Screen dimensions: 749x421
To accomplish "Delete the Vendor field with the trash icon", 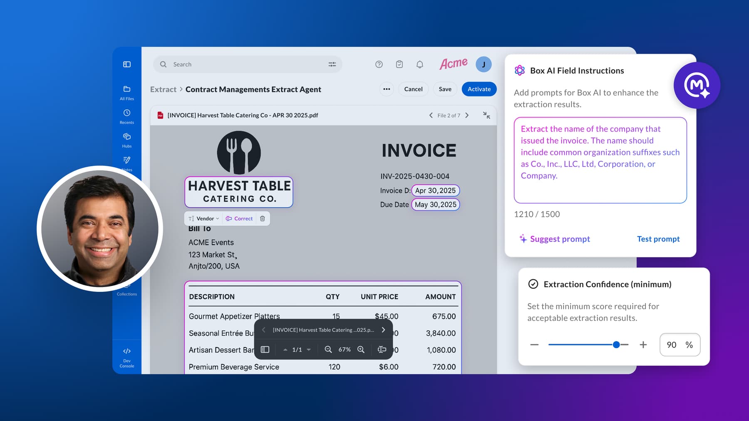I will pos(262,218).
